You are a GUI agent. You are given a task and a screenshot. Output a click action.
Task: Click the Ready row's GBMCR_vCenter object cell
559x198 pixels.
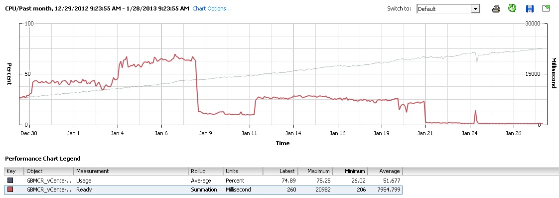tap(48, 190)
